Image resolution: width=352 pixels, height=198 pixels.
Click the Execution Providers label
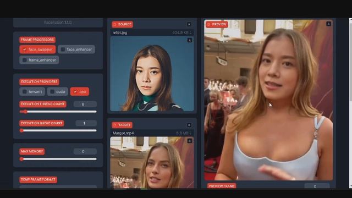point(39,82)
